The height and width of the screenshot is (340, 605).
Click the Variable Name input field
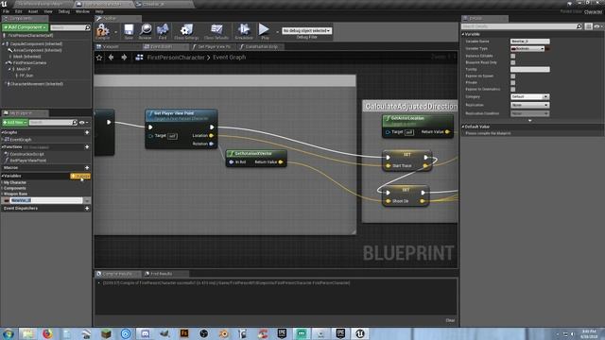pos(529,42)
